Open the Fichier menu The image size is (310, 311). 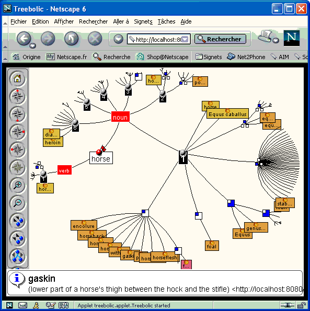tap(18, 21)
